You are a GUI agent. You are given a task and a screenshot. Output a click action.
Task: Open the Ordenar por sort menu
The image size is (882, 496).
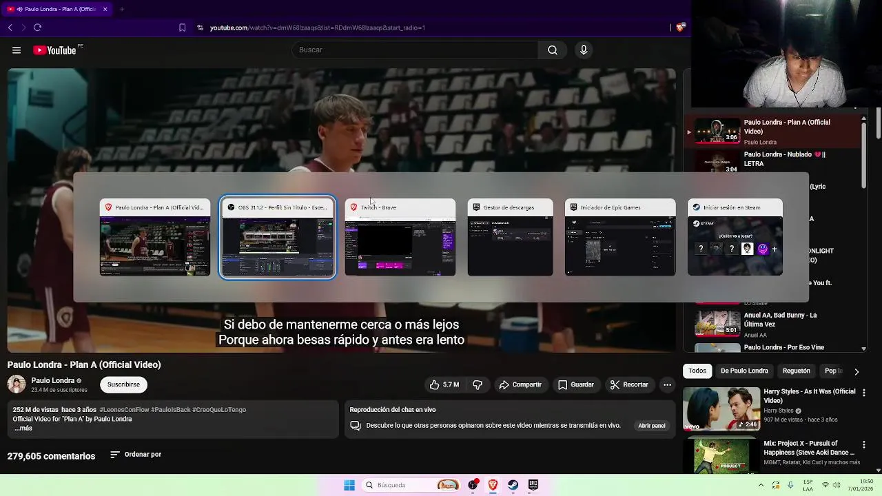136,455
